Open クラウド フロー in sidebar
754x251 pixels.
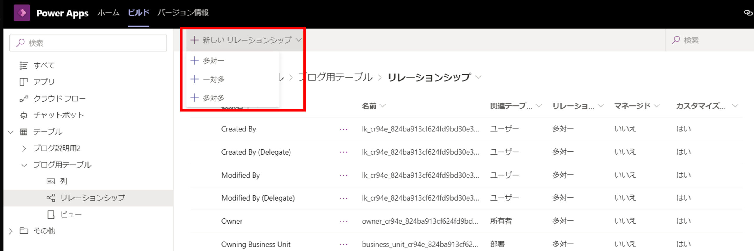coord(59,98)
